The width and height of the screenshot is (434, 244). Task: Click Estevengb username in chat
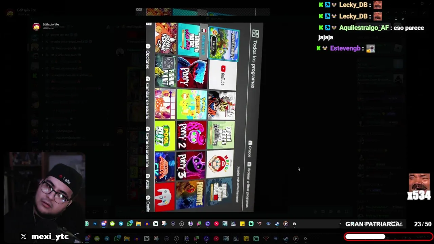[345, 48]
